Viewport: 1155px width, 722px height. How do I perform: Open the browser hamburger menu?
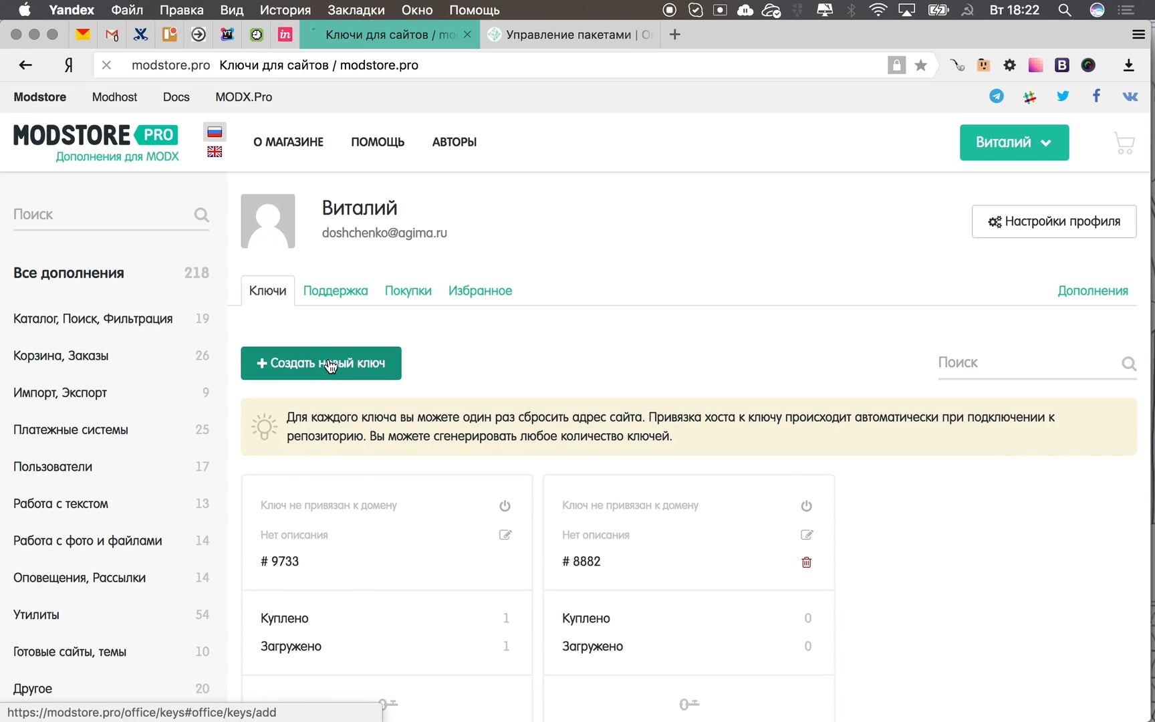(1138, 34)
